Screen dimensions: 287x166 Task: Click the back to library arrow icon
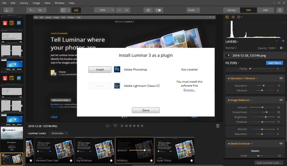pyautogui.click(x=31, y=10)
